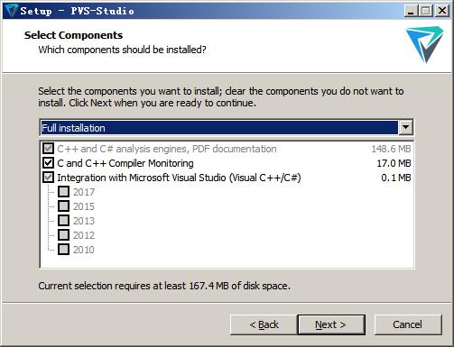Toggle C++ and C# analysis engines checkbox
This screenshot has height=347, width=454.
tap(48, 149)
